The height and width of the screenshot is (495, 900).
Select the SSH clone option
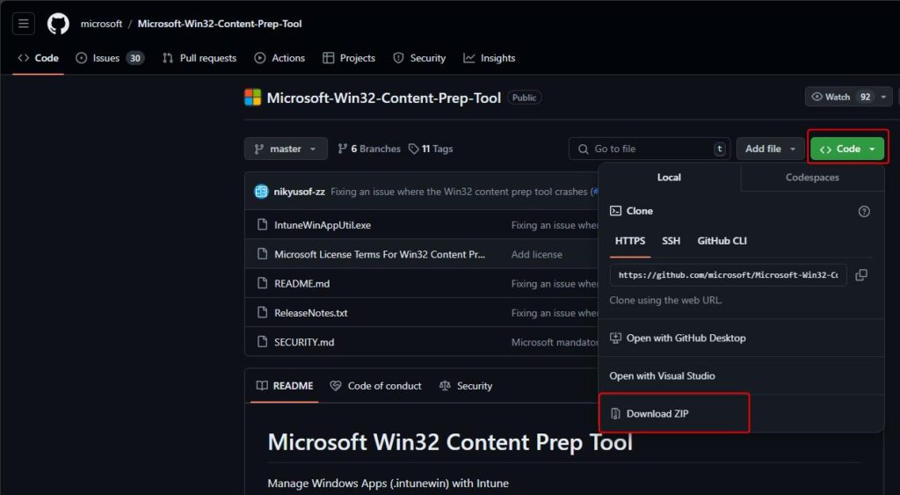[x=671, y=241]
